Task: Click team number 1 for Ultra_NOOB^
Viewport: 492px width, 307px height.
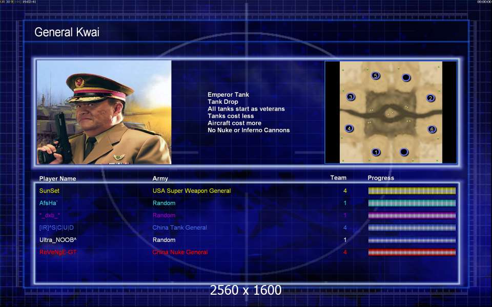Action: click(345, 240)
